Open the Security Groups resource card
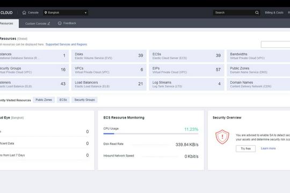Screen dimensions: 290x193 (x=34, y=70)
